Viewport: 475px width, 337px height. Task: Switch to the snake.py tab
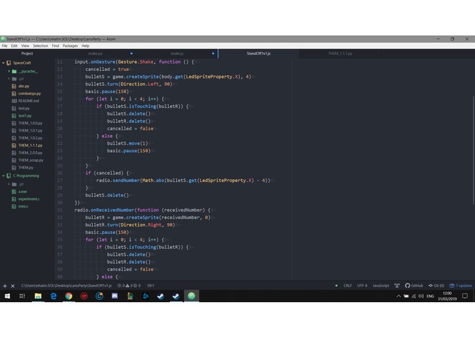96,53
